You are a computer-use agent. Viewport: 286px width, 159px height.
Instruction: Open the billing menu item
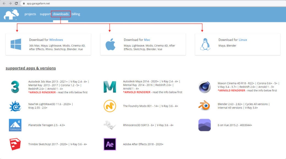click(76, 14)
